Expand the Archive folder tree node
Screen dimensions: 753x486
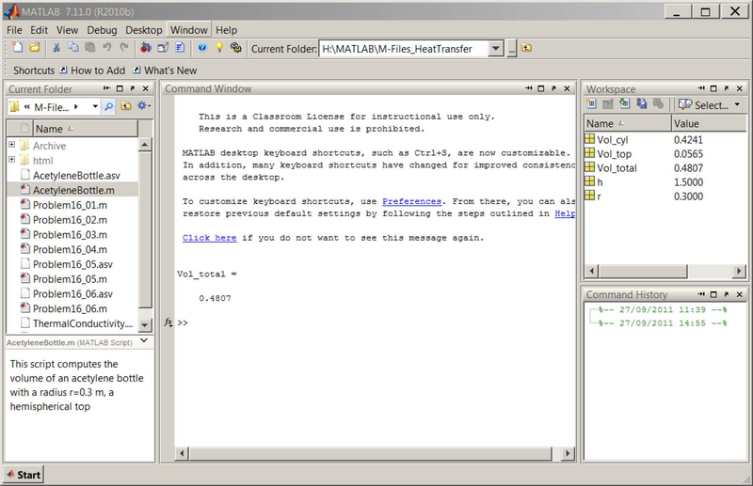[x=11, y=145]
